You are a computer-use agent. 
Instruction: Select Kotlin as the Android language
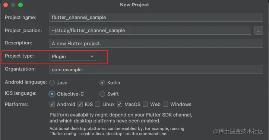tap(102, 83)
